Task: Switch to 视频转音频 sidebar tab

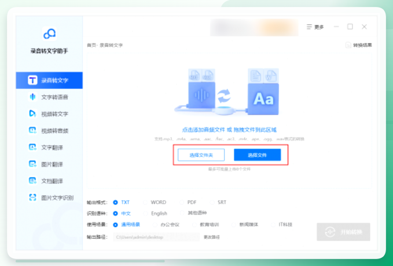Action: 49,130
